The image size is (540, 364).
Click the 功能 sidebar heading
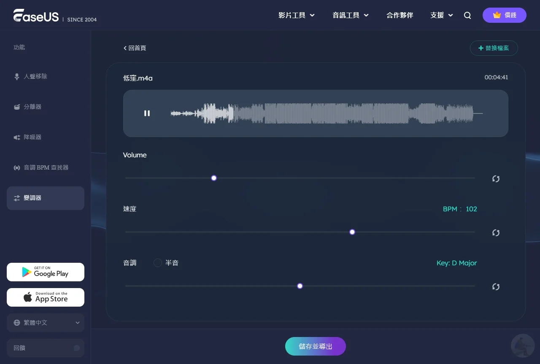[x=19, y=47]
